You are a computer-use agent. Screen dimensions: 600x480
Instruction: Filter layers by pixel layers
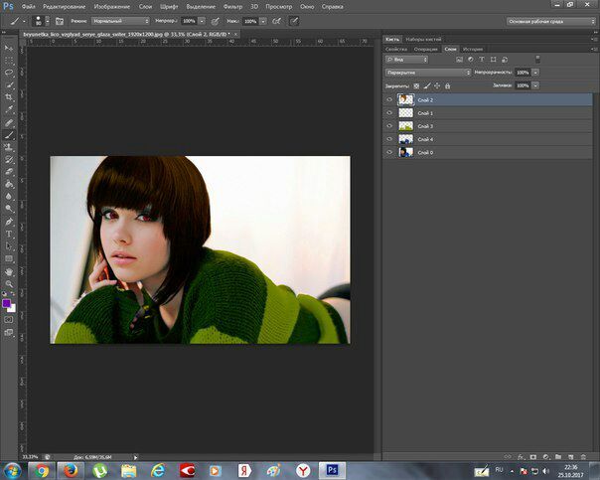click(460, 60)
